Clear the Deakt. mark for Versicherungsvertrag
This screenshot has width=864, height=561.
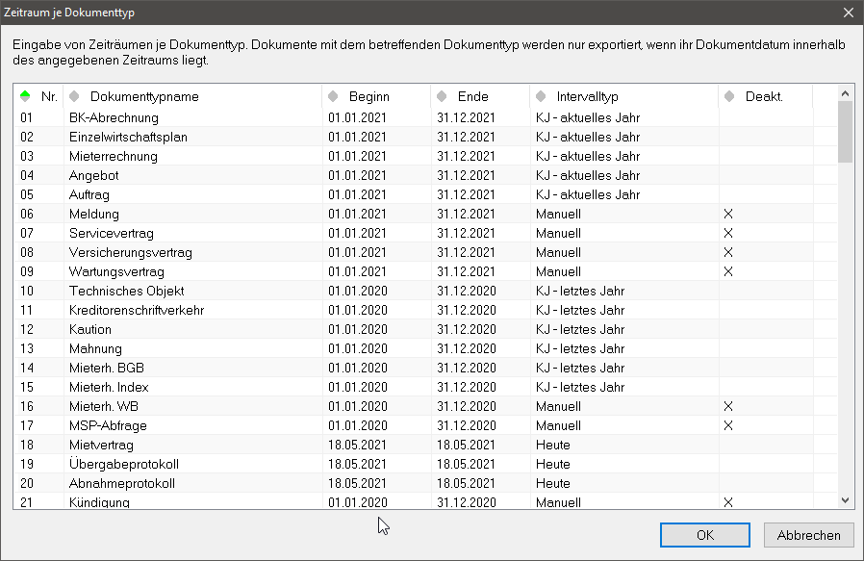[728, 252]
